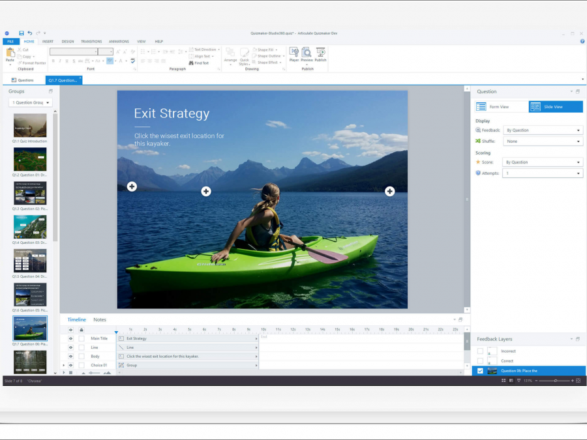
Task: Click the zoom slider in status bar
Action: pyautogui.click(x=555, y=381)
